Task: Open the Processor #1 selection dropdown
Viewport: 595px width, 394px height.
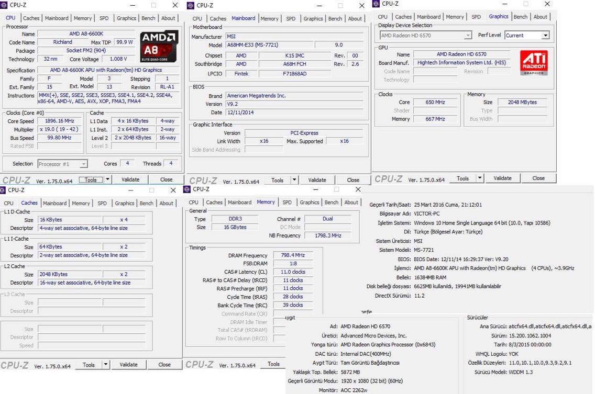Action: pyautogui.click(x=63, y=164)
